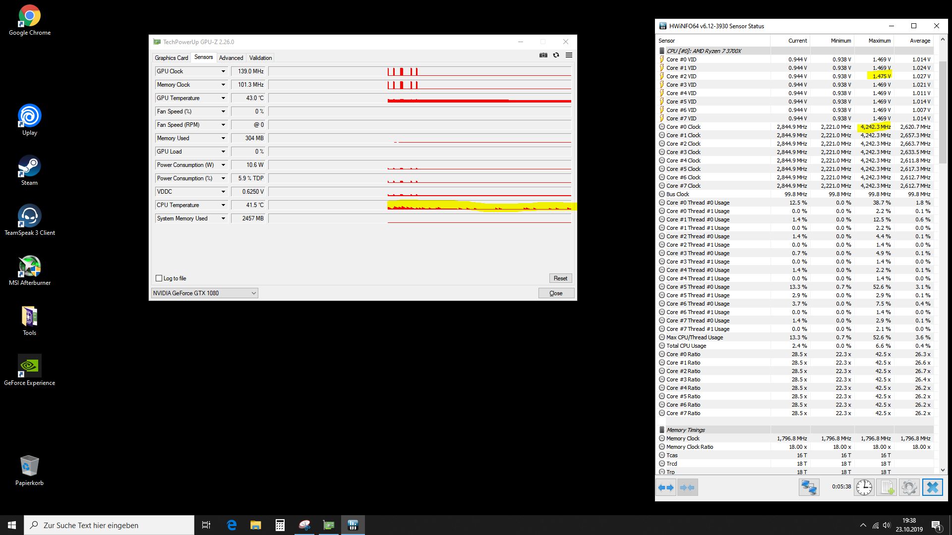
Task: Click the Windows search box in the taskbar
Action: point(109,525)
